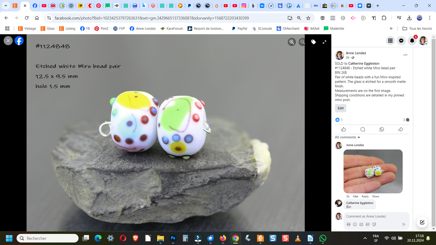436x245 pixels.
Task: Open the emoji picker in comment box
Action: pos(355,224)
